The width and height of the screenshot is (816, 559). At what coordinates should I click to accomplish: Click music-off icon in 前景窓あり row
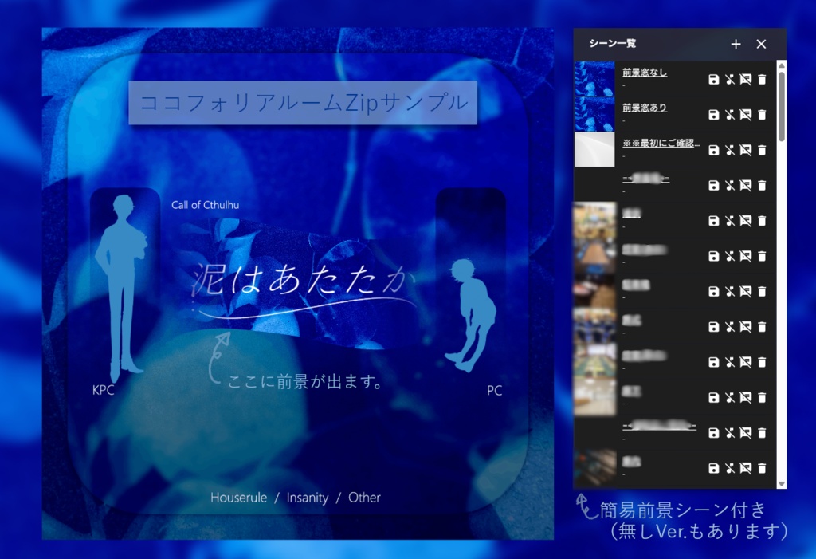click(730, 115)
